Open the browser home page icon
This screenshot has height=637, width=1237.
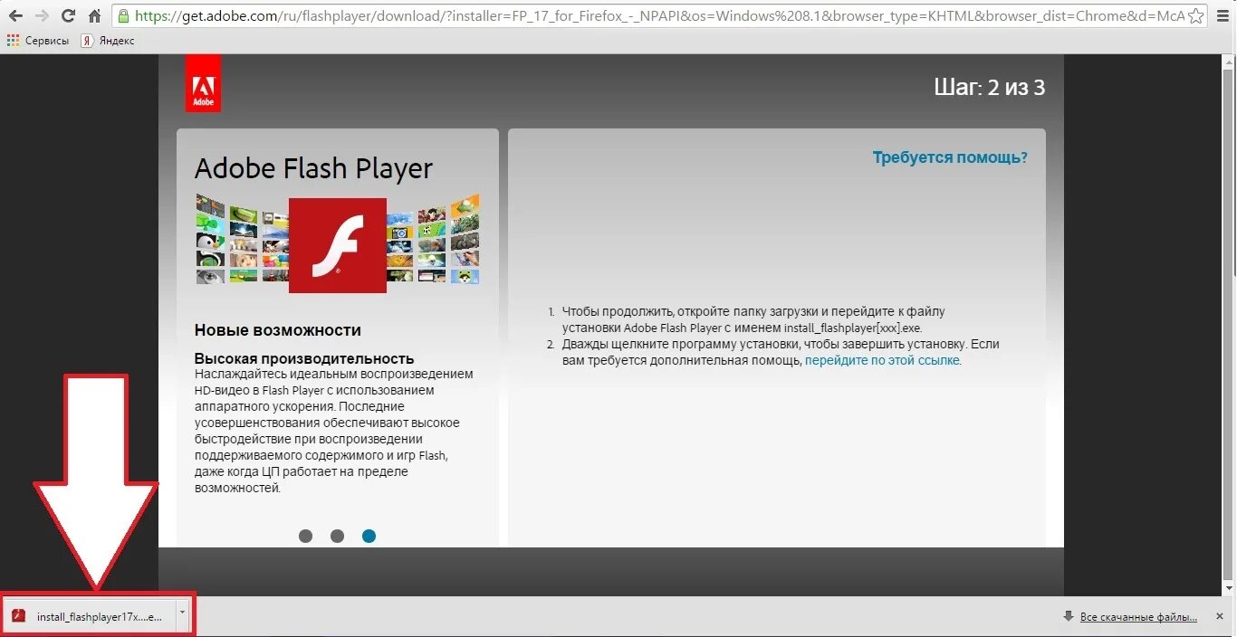(x=94, y=16)
